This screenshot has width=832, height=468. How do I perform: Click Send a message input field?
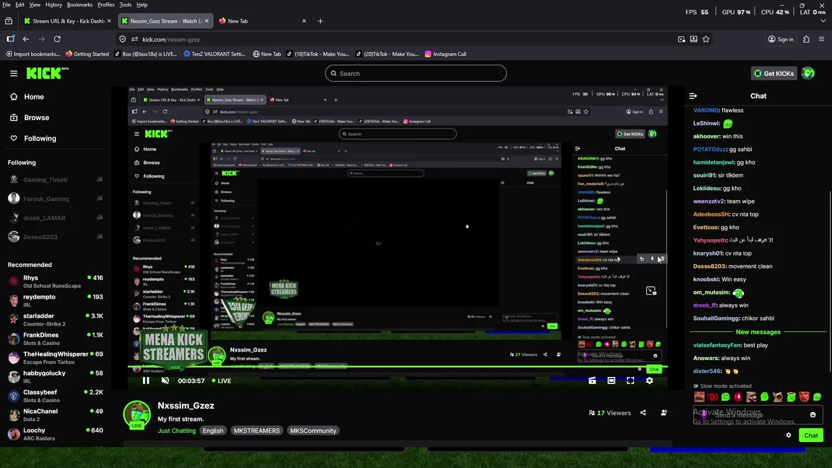[x=757, y=415]
